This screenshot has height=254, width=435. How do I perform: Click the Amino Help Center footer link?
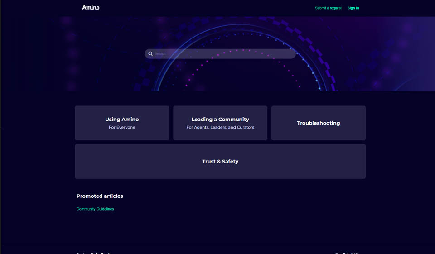tap(95, 253)
